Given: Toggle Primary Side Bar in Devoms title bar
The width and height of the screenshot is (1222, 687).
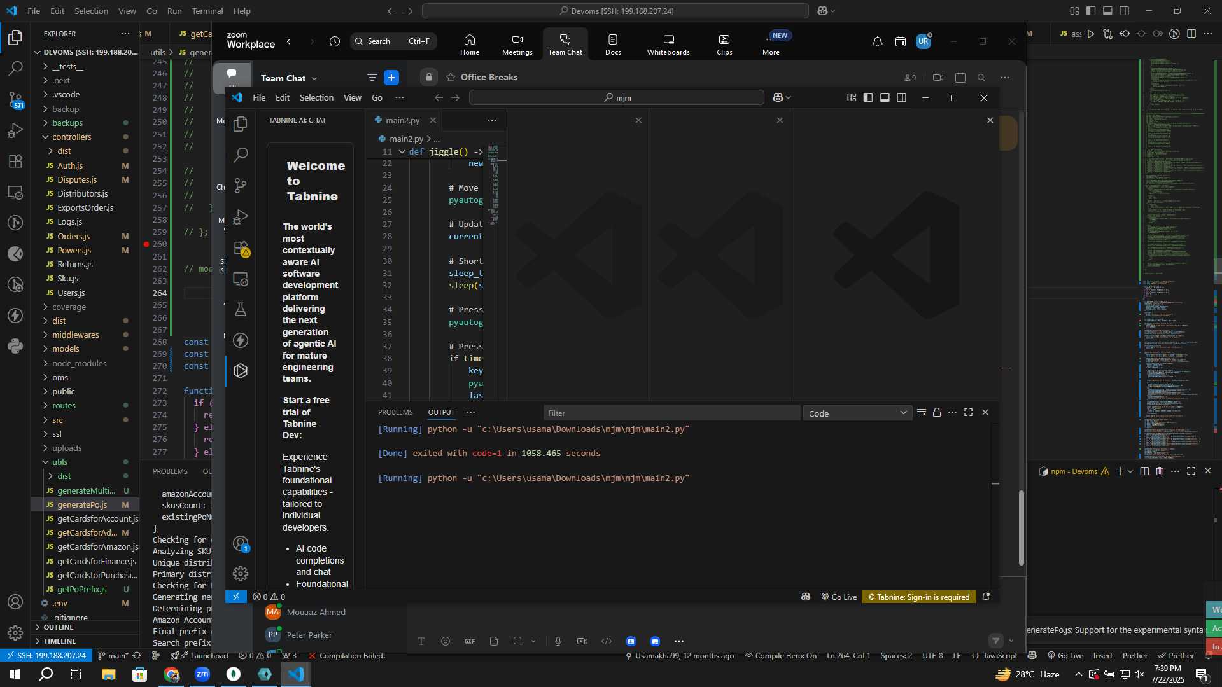Looking at the screenshot, I should tap(1091, 11).
